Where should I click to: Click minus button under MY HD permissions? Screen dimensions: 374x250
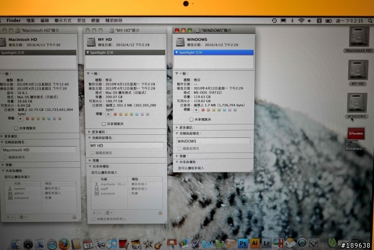pyautogui.click(x=100, y=213)
